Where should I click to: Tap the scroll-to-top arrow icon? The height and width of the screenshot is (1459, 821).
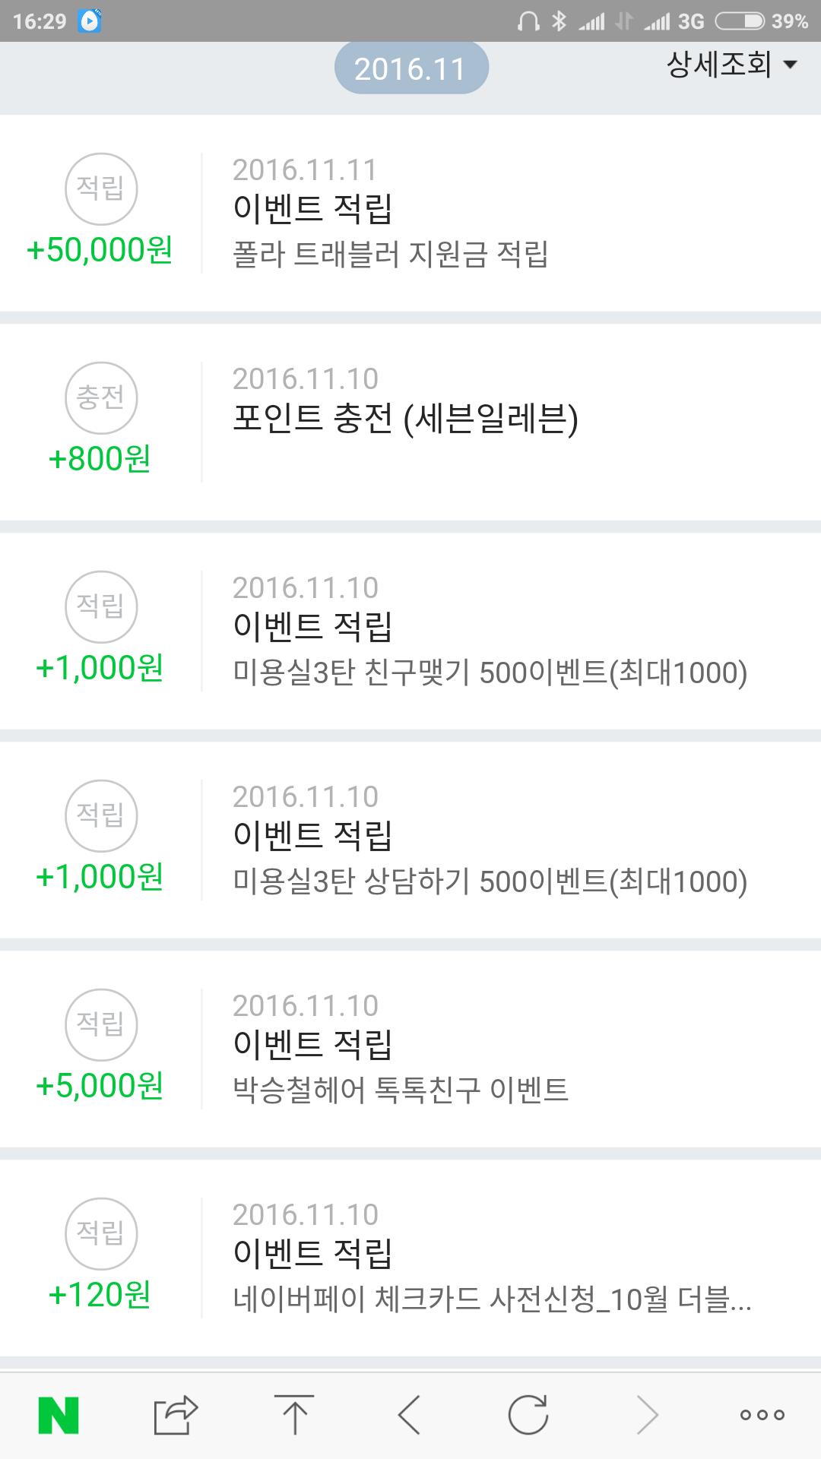pos(294,1415)
